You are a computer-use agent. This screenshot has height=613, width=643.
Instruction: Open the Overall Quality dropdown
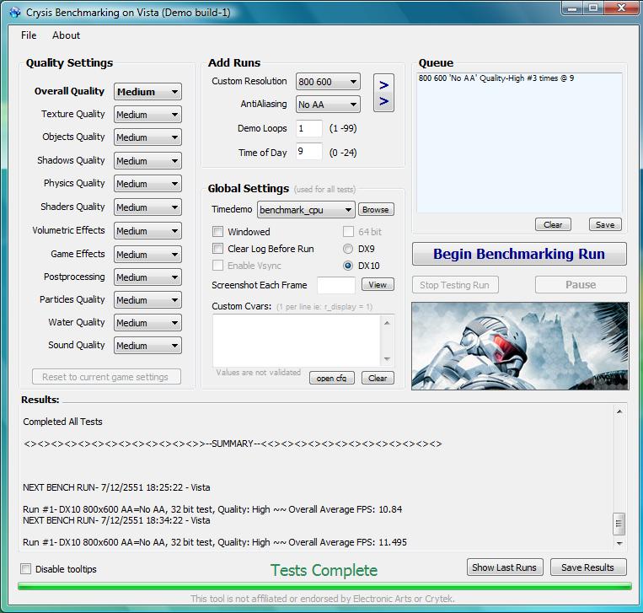pyautogui.click(x=147, y=92)
